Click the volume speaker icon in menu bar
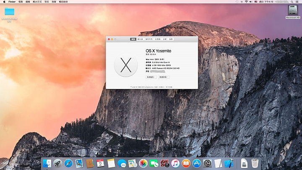The image size is (302, 170). (x=251, y=2)
